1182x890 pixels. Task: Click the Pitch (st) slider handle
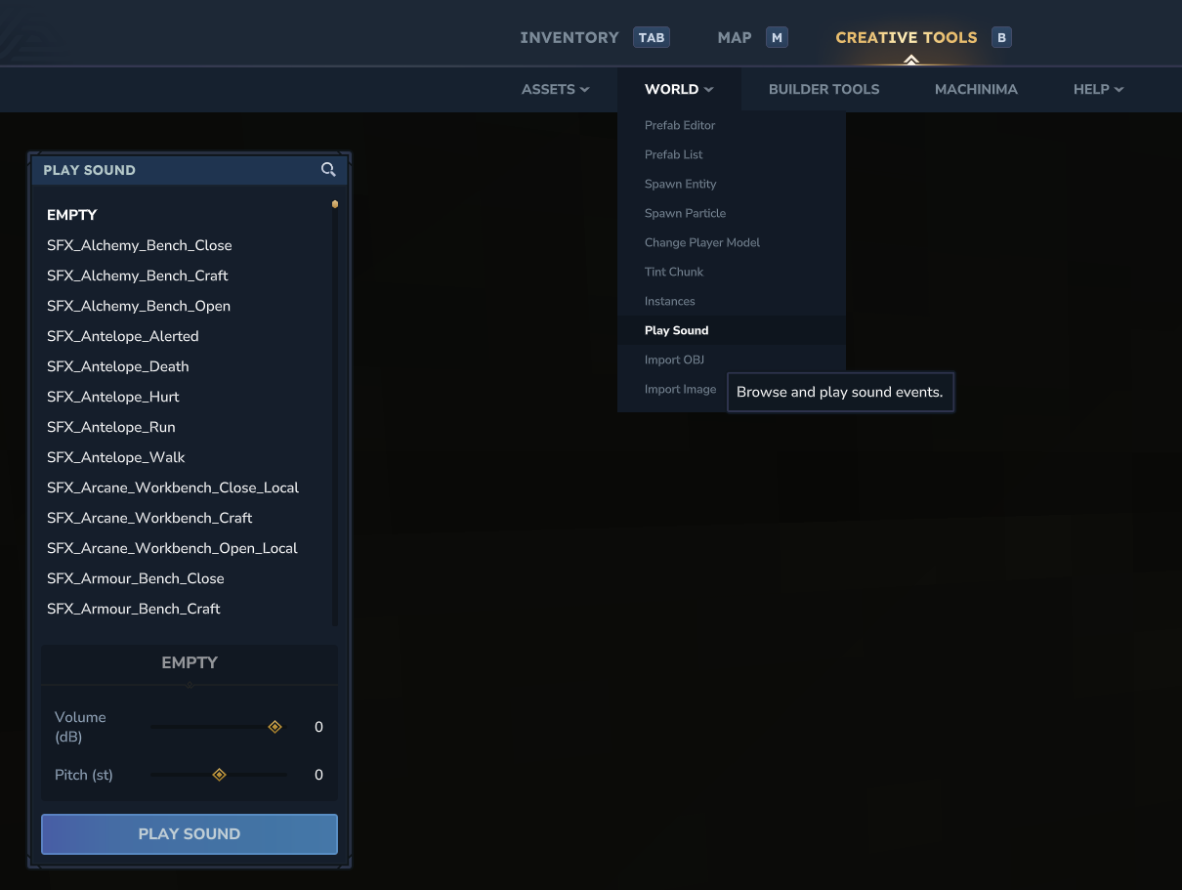pyautogui.click(x=219, y=774)
